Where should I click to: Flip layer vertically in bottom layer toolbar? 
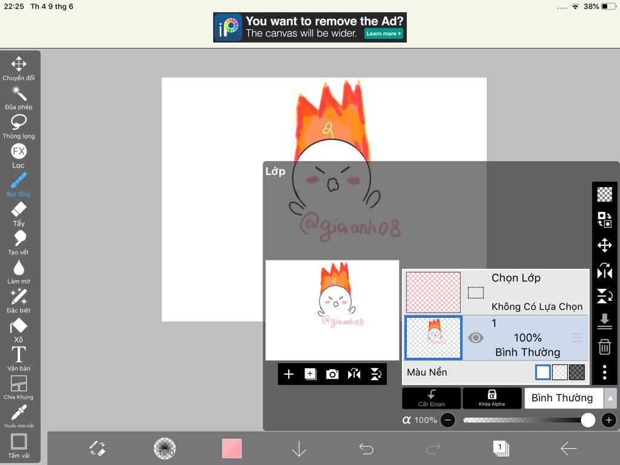(x=375, y=374)
